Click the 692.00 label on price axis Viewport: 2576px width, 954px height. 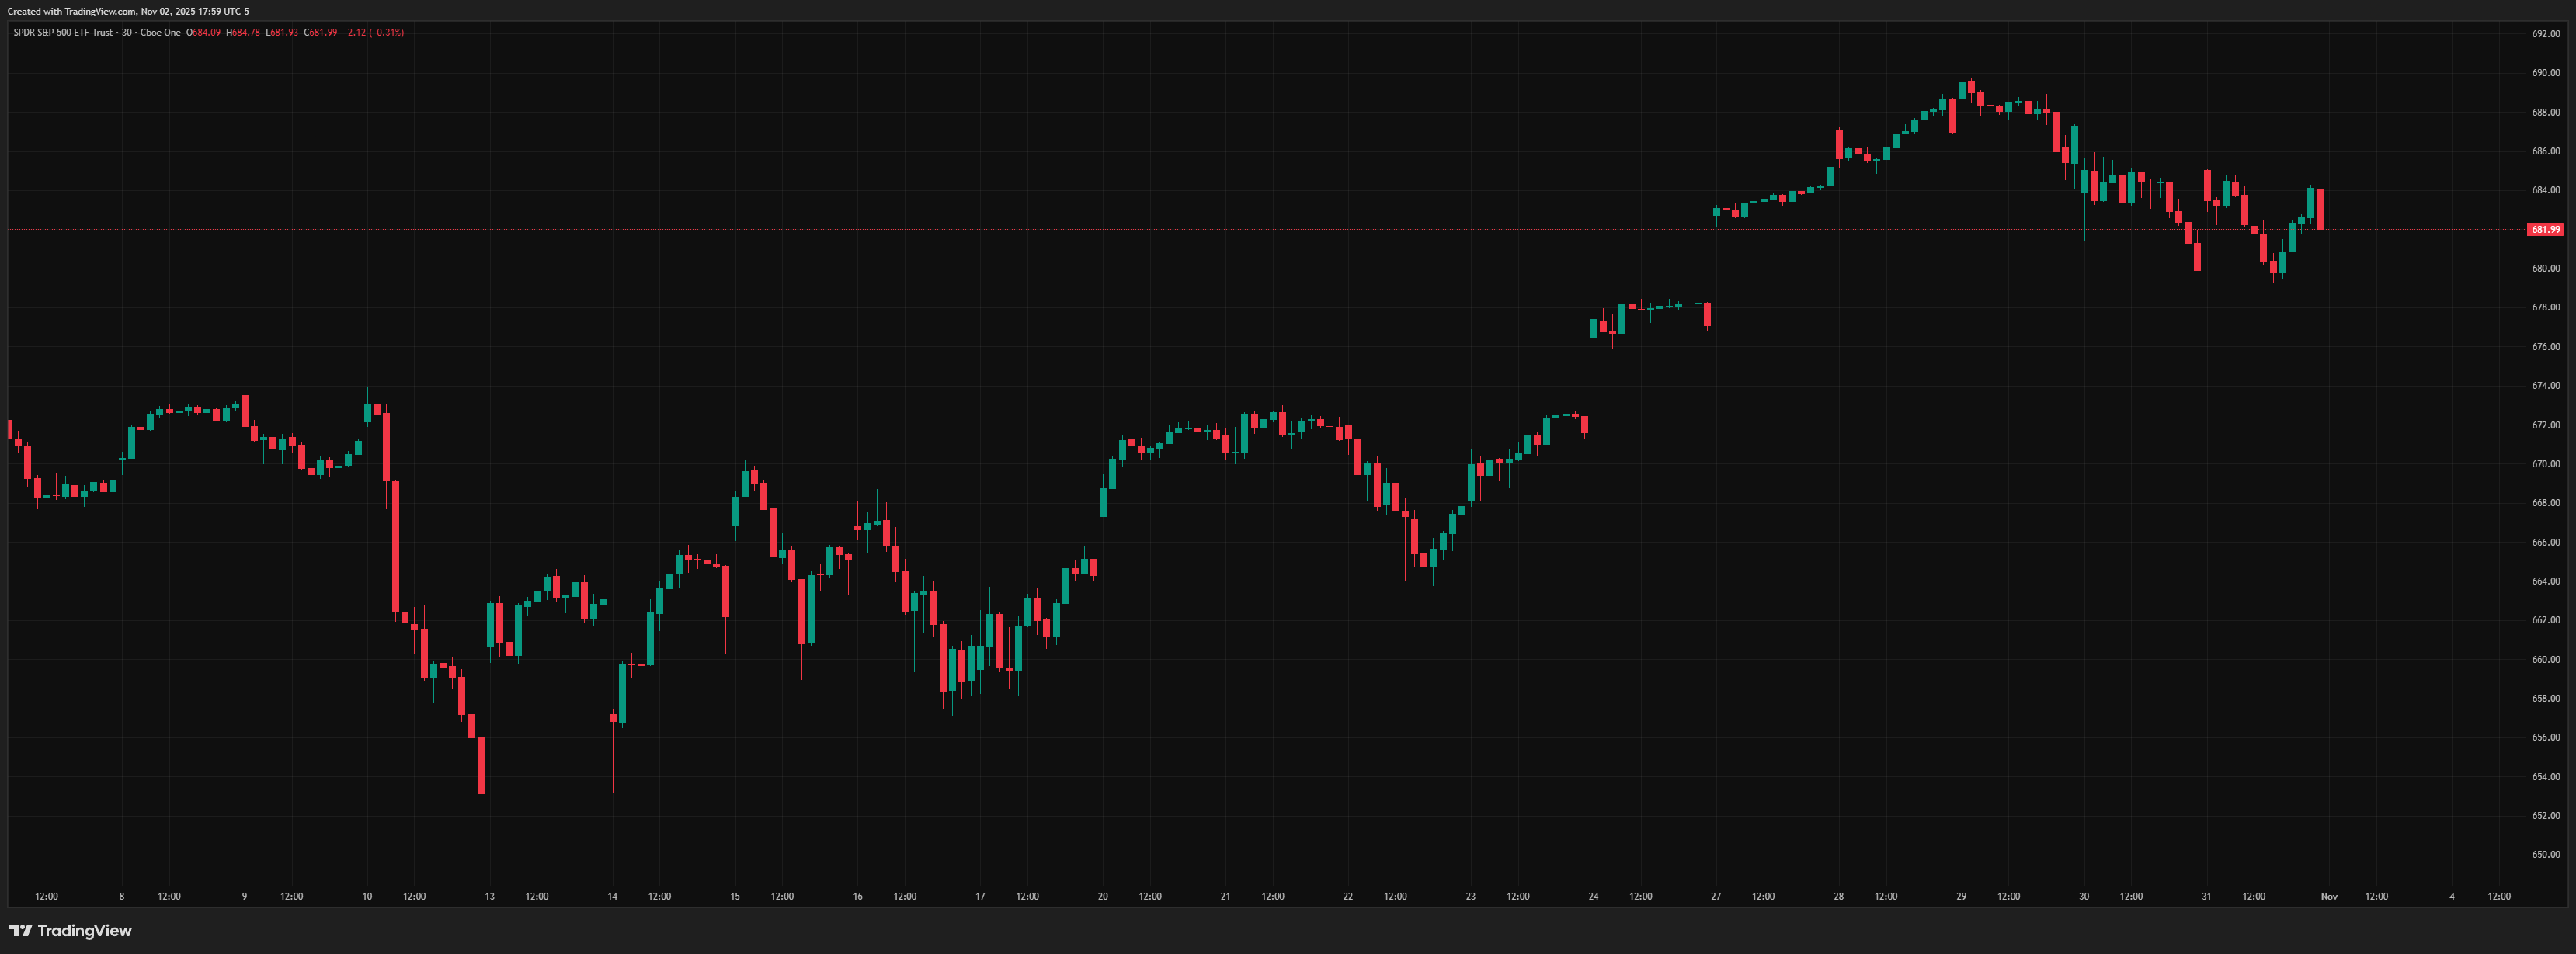tap(2545, 34)
